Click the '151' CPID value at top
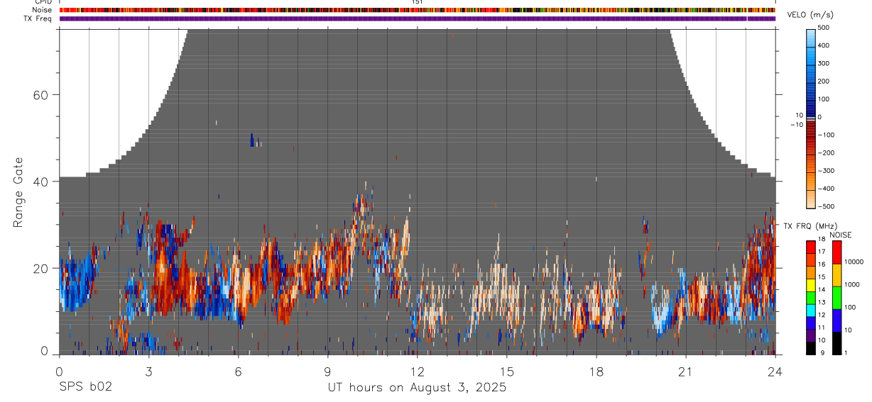This screenshot has width=872, height=402. [418, 2]
